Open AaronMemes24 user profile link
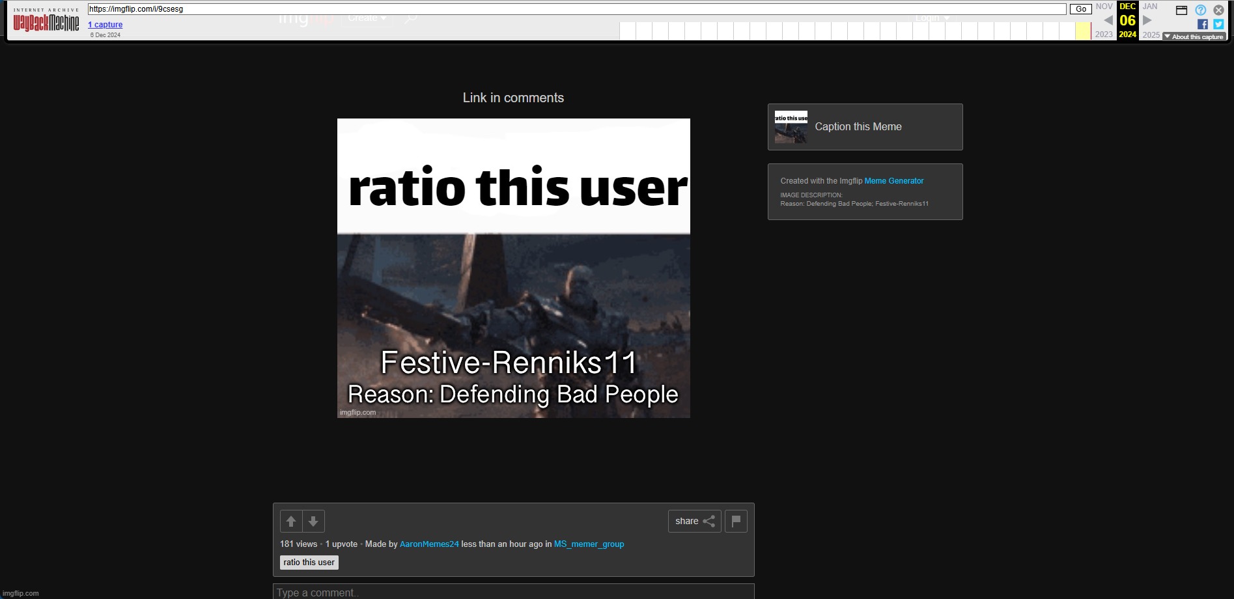This screenshot has height=599, width=1234. click(x=429, y=544)
